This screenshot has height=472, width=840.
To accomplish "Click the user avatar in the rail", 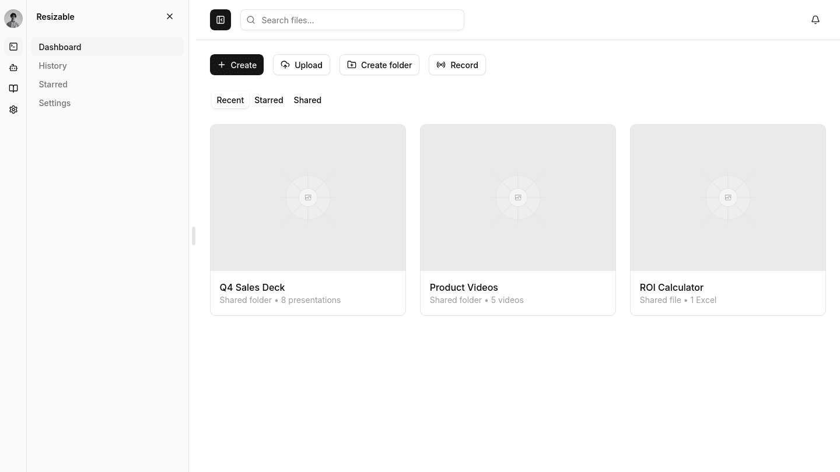I will coord(13,19).
